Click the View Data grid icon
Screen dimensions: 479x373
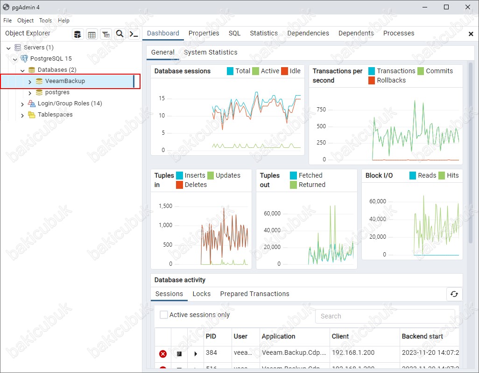pyautogui.click(x=92, y=34)
